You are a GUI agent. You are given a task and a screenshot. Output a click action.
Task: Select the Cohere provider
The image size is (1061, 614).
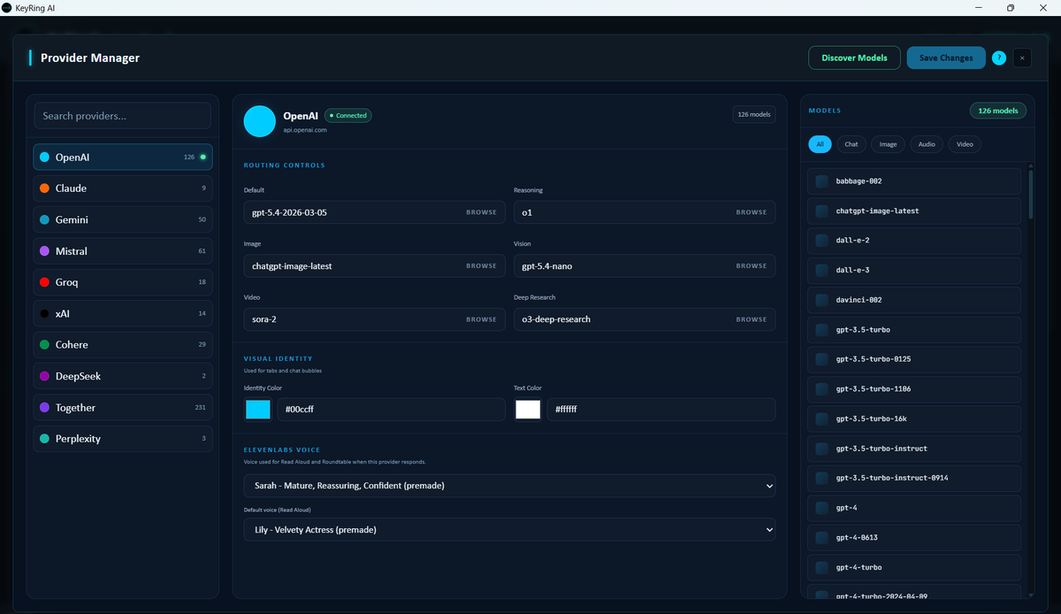click(123, 345)
